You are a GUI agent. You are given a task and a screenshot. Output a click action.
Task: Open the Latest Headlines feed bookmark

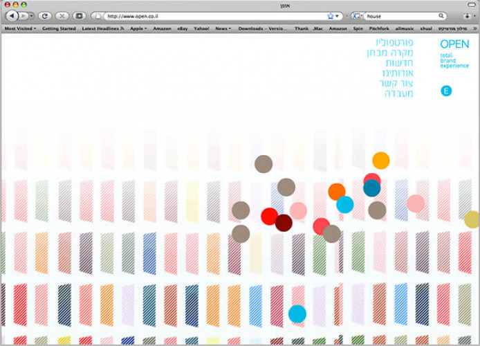point(103,28)
